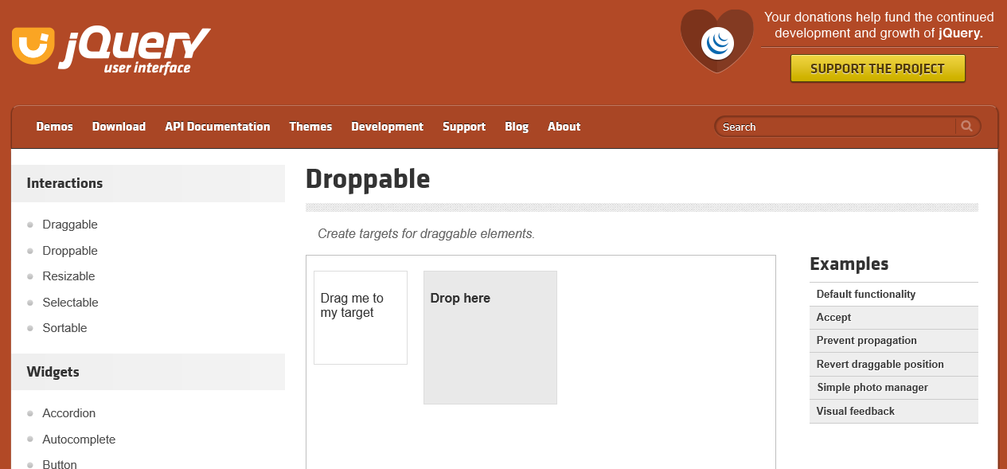Viewport: 1007px width, 469px height.
Task: Select the Draggable interaction link
Action: [x=70, y=225]
